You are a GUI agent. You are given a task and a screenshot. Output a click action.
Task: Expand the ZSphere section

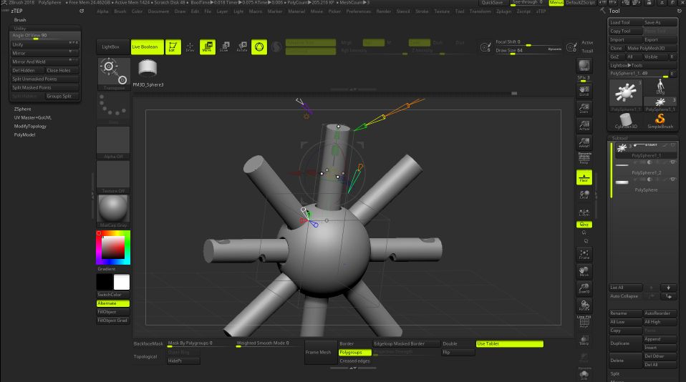coord(23,109)
